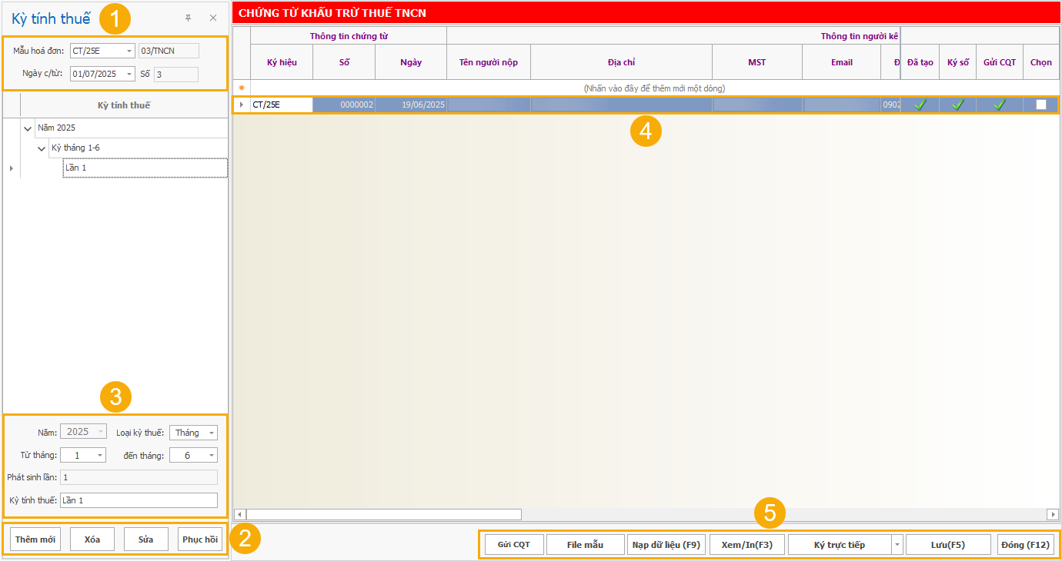1062x561 pixels.
Task: Click the new-row asterisk indicator
Action: point(242,88)
